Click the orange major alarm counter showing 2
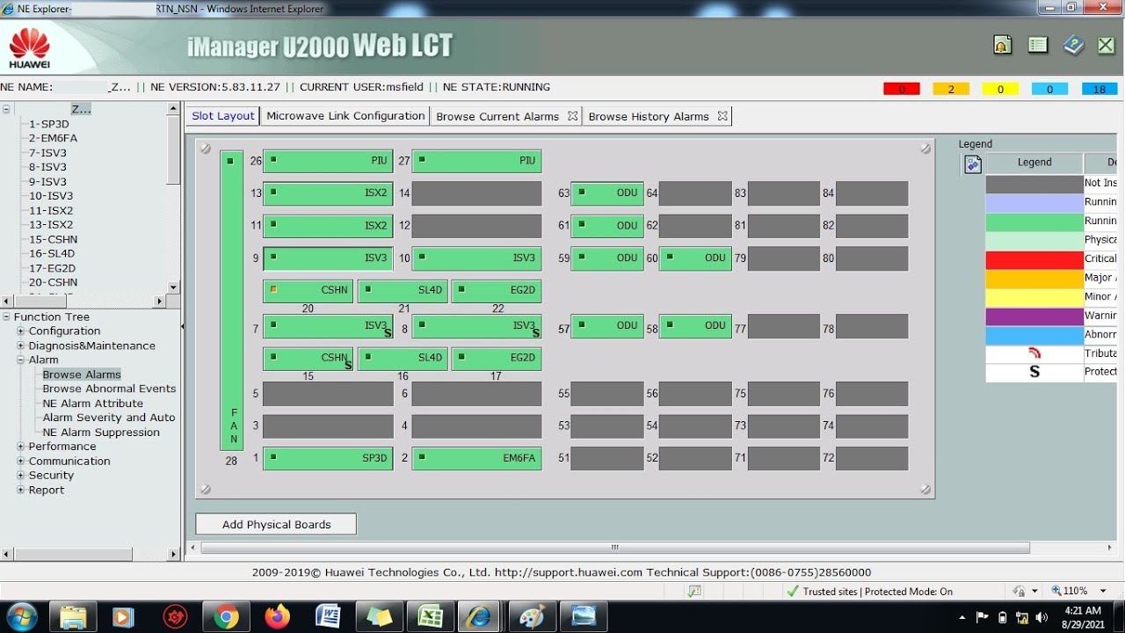1125x633 pixels. (951, 89)
